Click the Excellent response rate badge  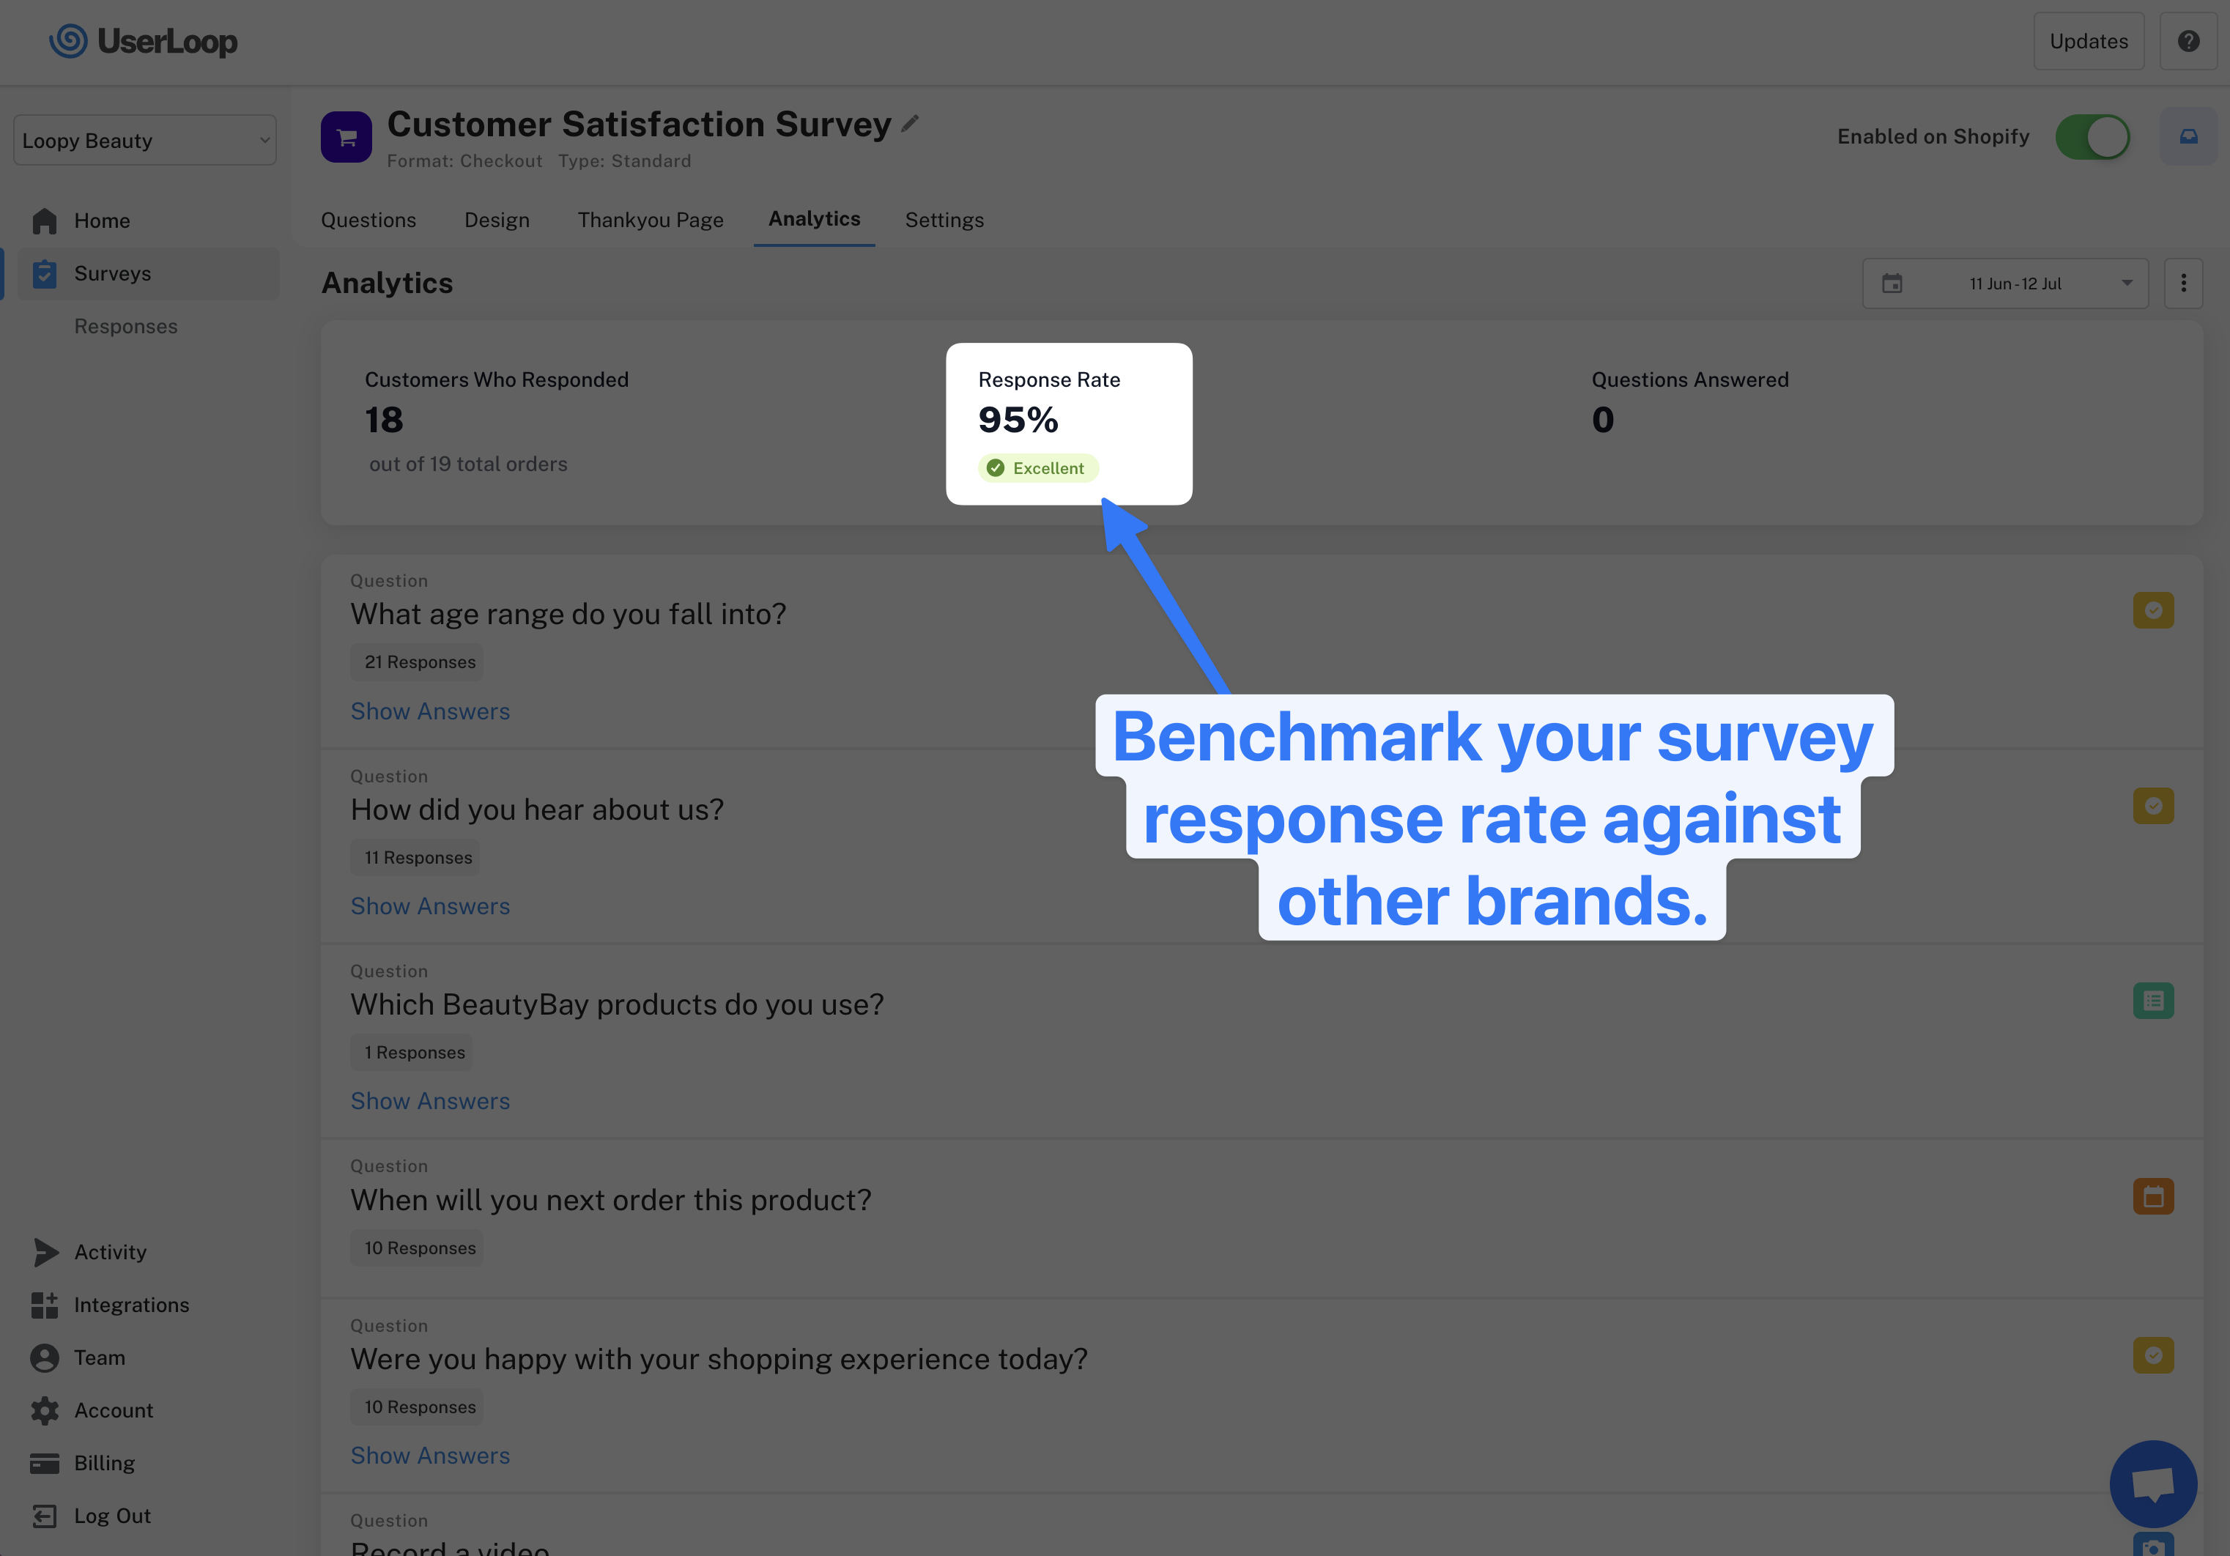point(1038,468)
